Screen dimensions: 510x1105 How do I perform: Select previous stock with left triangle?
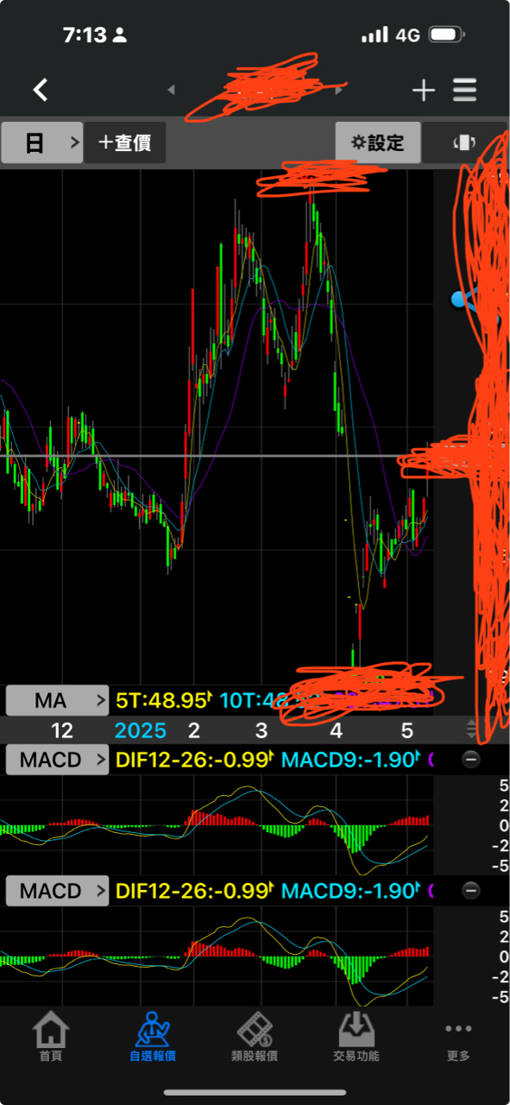pyautogui.click(x=171, y=89)
